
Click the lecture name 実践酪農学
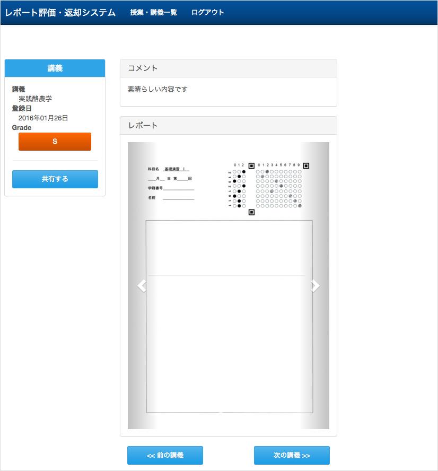pyautogui.click(x=36, y=99)
